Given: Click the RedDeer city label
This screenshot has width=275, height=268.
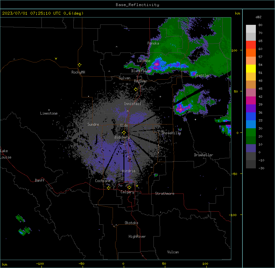Looking at the screenshot, I should point(140,81).
